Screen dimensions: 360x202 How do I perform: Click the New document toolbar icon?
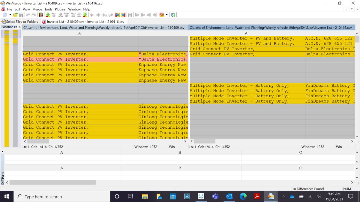click(5, 15)
